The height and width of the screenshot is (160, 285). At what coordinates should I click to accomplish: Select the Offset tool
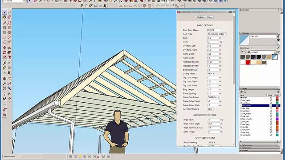[x=9, y=57]
